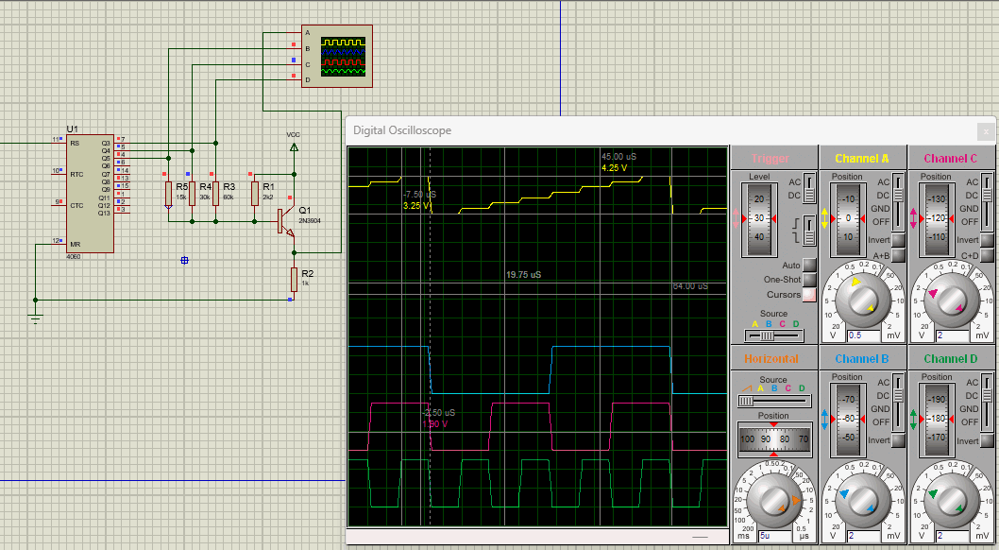Click the yellow Channel A position arrows
The image size is (999, 550).
[x=824, y=218]
